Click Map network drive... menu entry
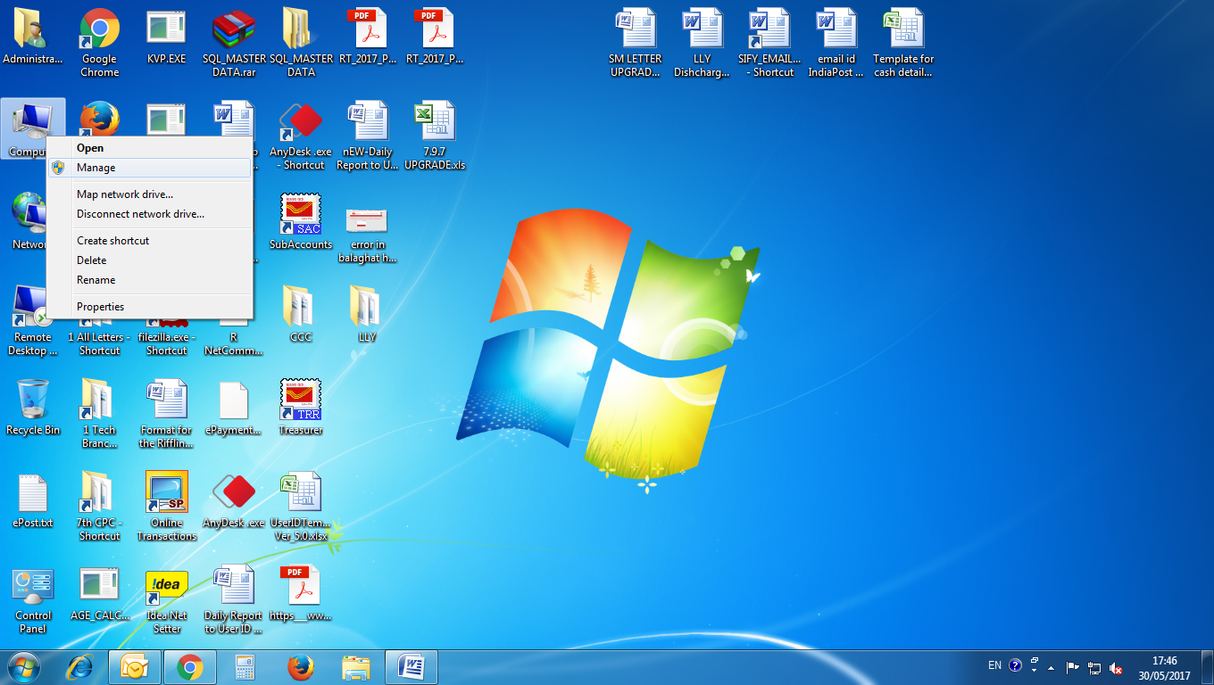This screenshot has width=1214, height=685. point(149,194)
